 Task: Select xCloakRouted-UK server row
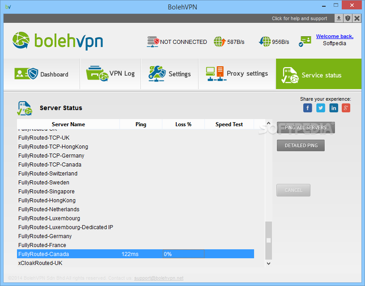(x=136, y=263)
